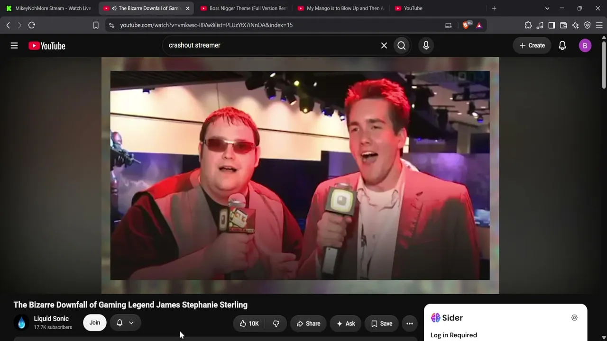Open the Liquid Sonic channel name link

[51, 319]
